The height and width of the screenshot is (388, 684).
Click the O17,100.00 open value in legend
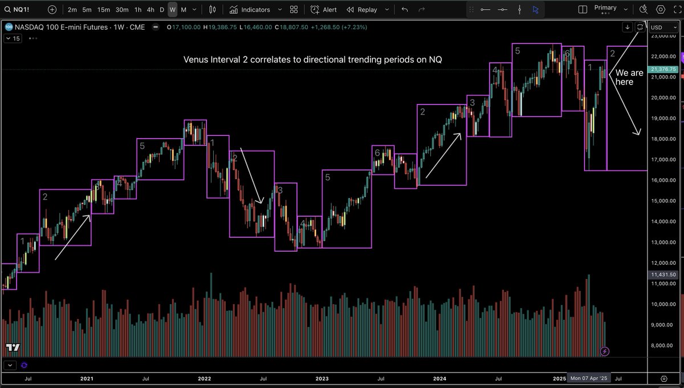(184, 27)
